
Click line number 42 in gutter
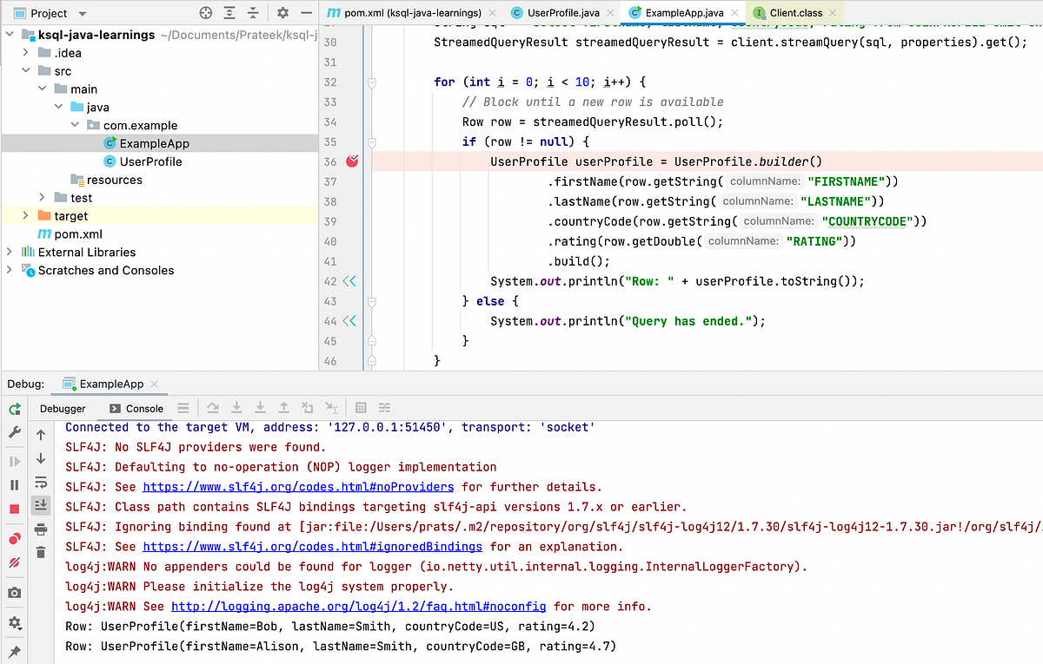click(330, 281)
